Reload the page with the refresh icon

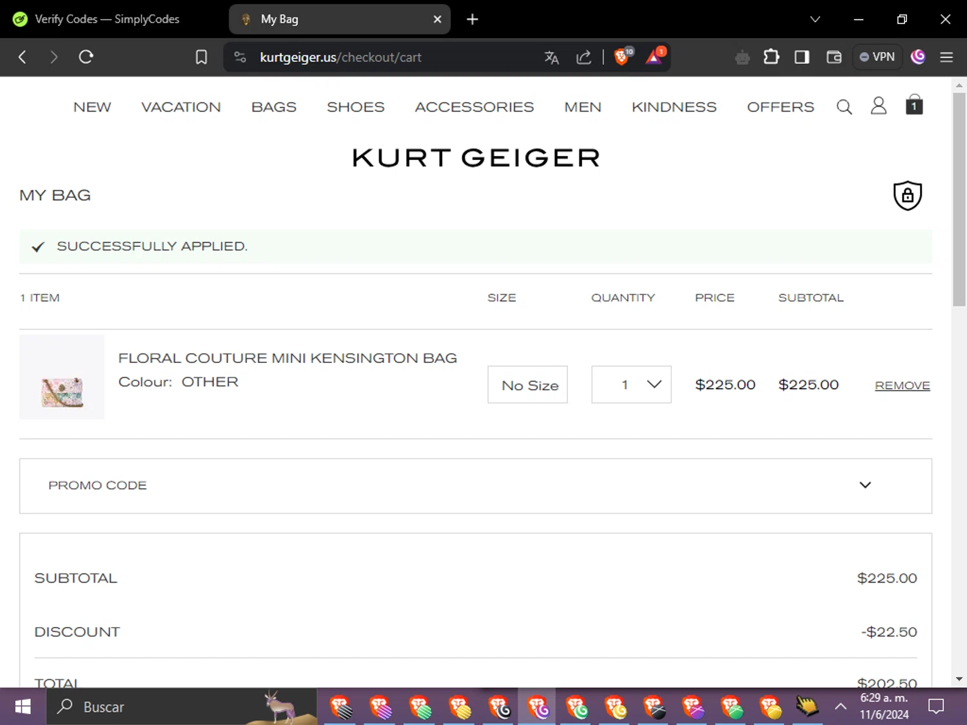[x=86, y=57]
